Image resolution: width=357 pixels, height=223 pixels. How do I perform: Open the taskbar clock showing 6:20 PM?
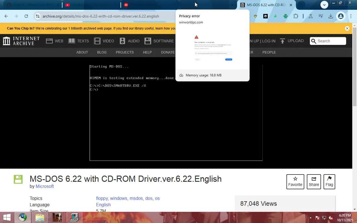[x=345, y=218]
